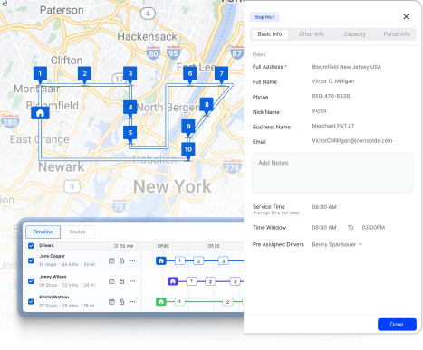Screen dimensions: 423x350
Task: Click the Drivers column header
Action: (x=46, y=245)
